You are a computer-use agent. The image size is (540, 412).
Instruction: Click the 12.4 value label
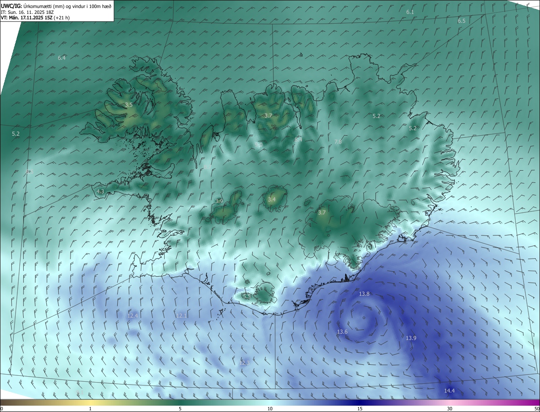132,316
